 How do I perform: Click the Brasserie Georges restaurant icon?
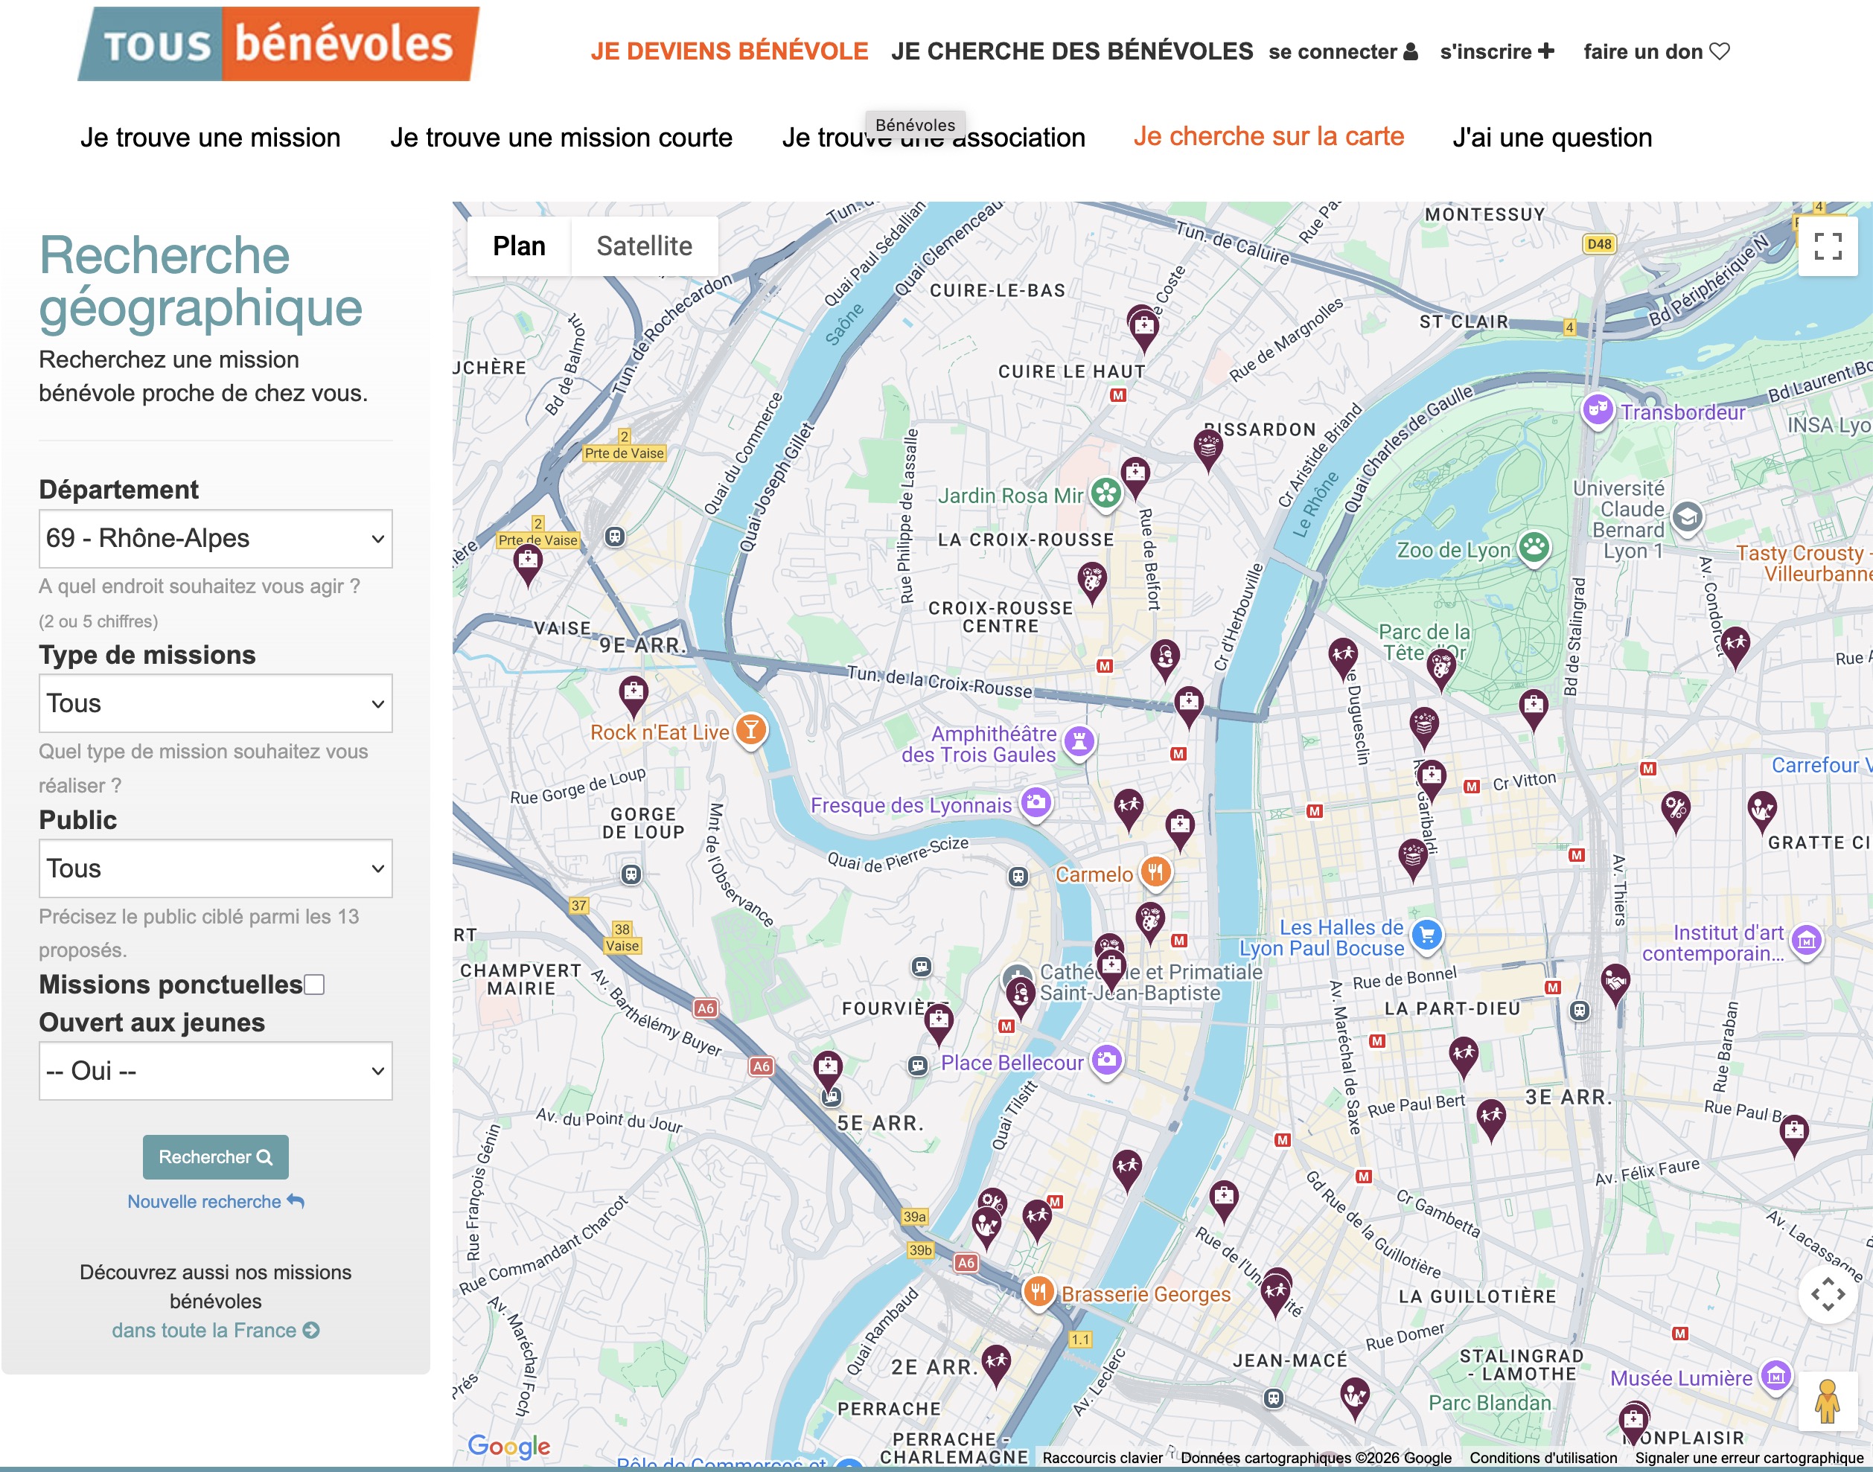point(1038,1292)
